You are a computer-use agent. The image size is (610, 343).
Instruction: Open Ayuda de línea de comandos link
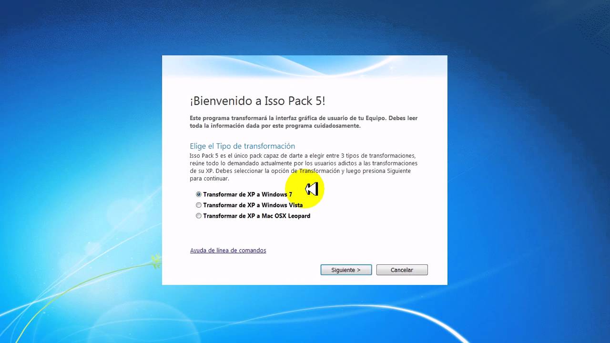[x=228, y=250]
